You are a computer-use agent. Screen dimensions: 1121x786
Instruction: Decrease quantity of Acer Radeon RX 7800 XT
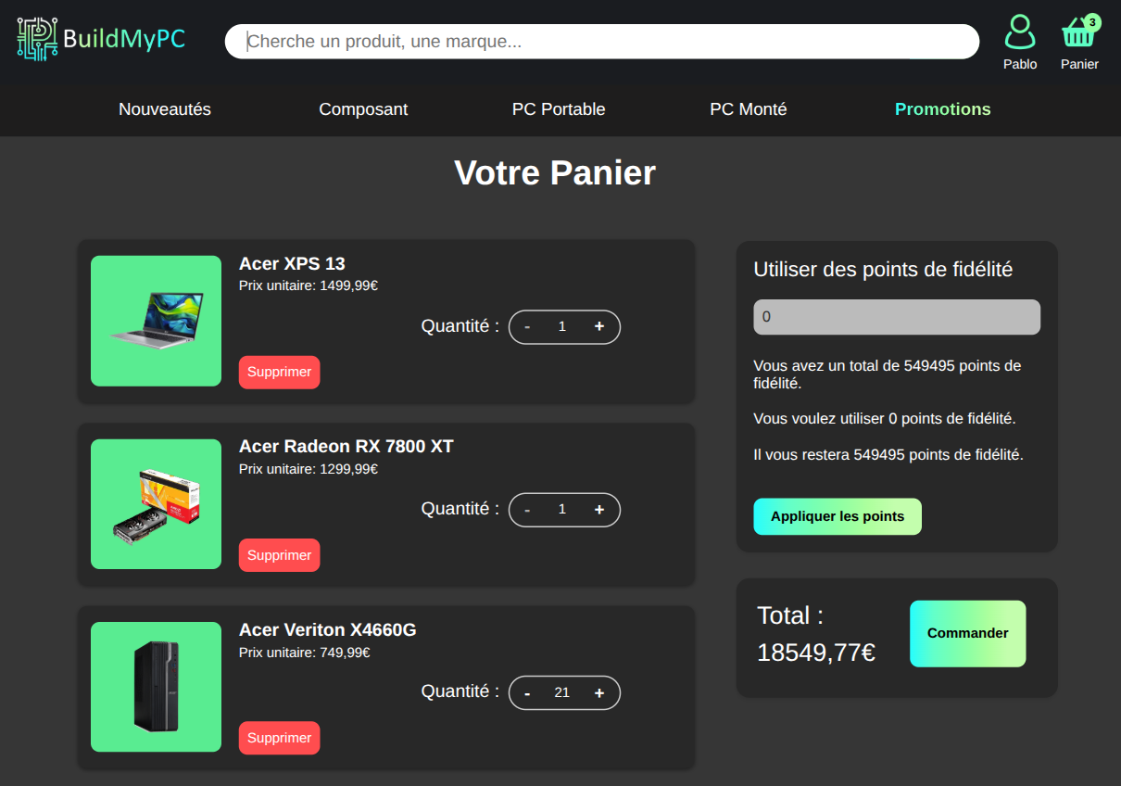(527, 510)
